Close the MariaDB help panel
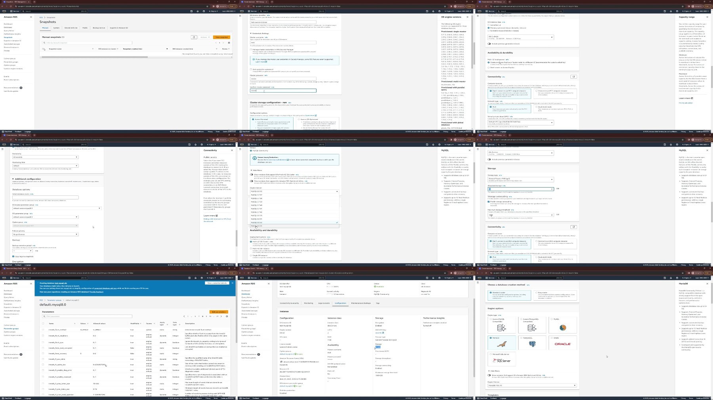The height and width of the screenshot is (400, 713). (x=707, y=284)
